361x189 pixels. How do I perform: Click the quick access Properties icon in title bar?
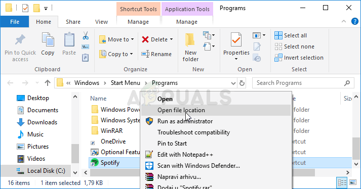point(25,8)
